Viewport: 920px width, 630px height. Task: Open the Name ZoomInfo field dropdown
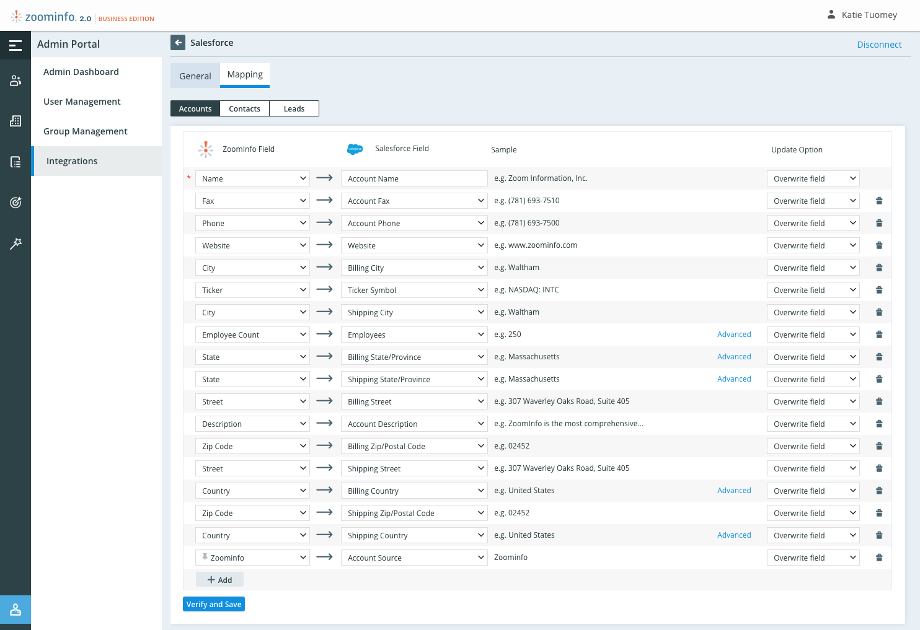pyautogui.click(x=252, y=178)
